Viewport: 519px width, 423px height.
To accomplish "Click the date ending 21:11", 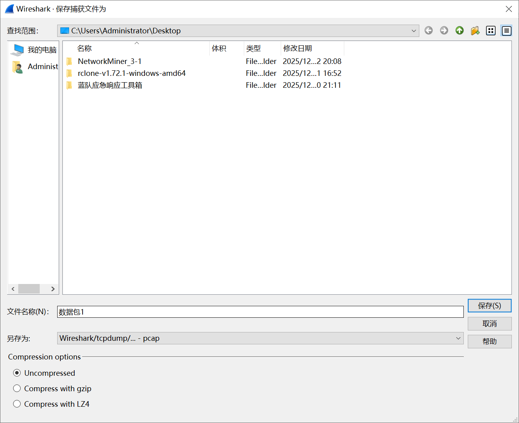I will 312,85.
